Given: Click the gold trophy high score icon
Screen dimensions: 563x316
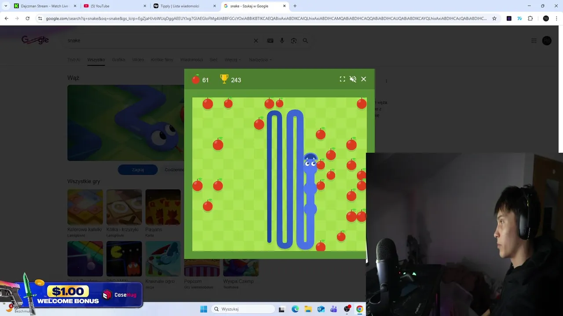Looking at the screenshot, I should 224,79.
